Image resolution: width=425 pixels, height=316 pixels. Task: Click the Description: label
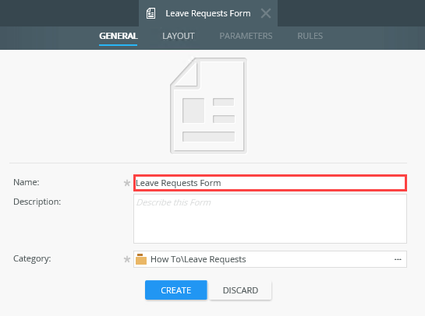37,202
